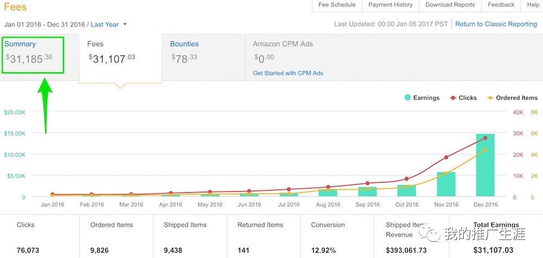Screen dimensions: 543x258
Task: Open the Fee Schedule tab
Action: (337, 5)
